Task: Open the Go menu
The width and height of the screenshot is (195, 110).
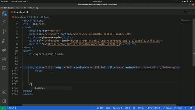Action: pos(22,8)
